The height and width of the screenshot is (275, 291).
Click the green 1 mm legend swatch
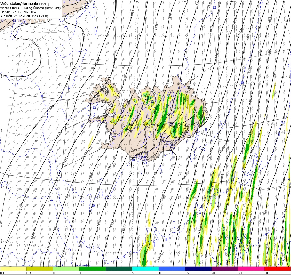click(93, 269)
